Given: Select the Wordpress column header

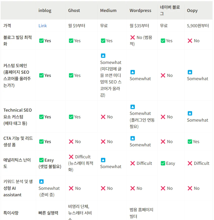Looking at the screenshot, I should (140, 10).
